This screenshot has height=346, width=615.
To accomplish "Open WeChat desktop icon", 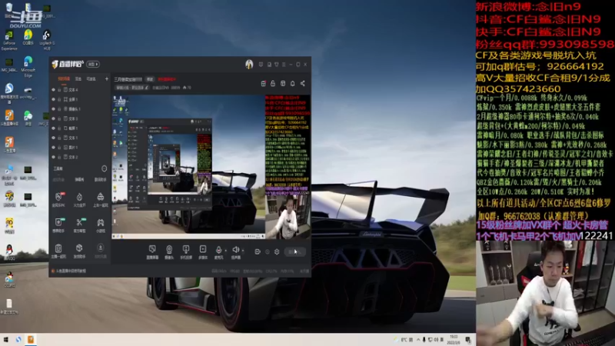I will [x=28, y=118].
